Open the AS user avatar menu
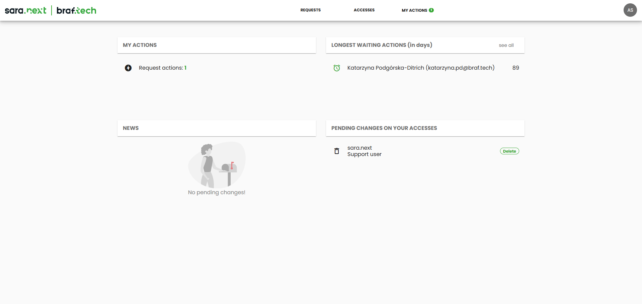642x304 pixels. tap(630, 10)
